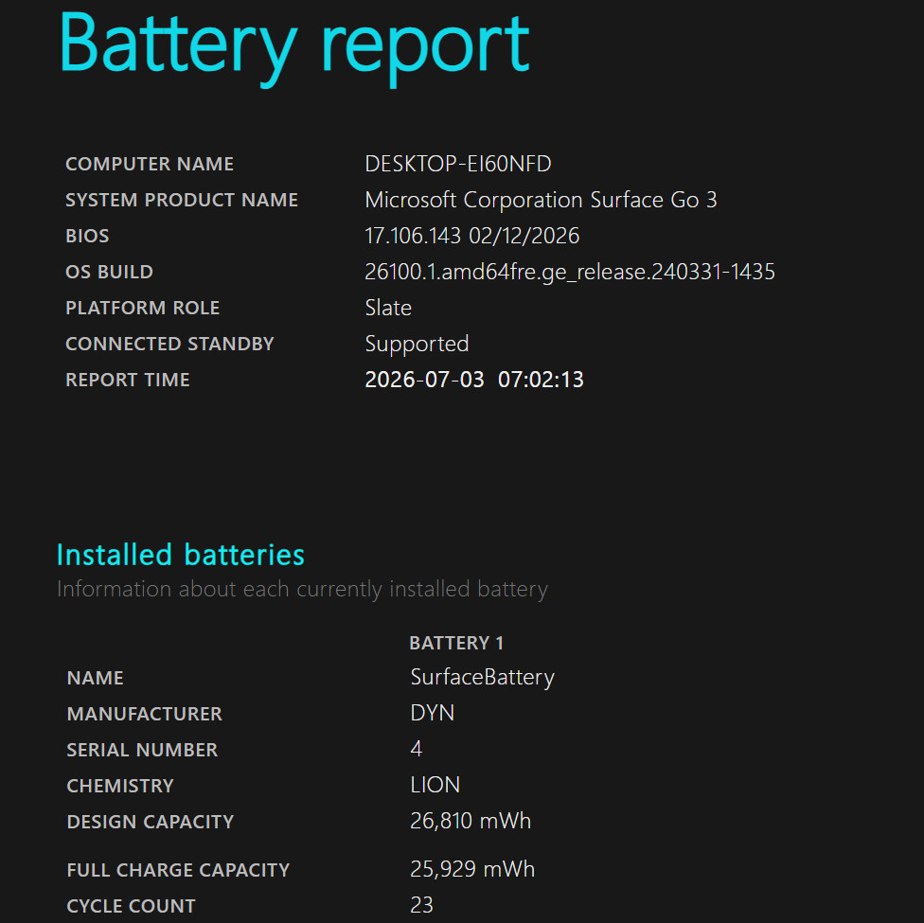Click the report time 2026-07-03 value
The image size is (924, 923).
(x=474, y=380)
